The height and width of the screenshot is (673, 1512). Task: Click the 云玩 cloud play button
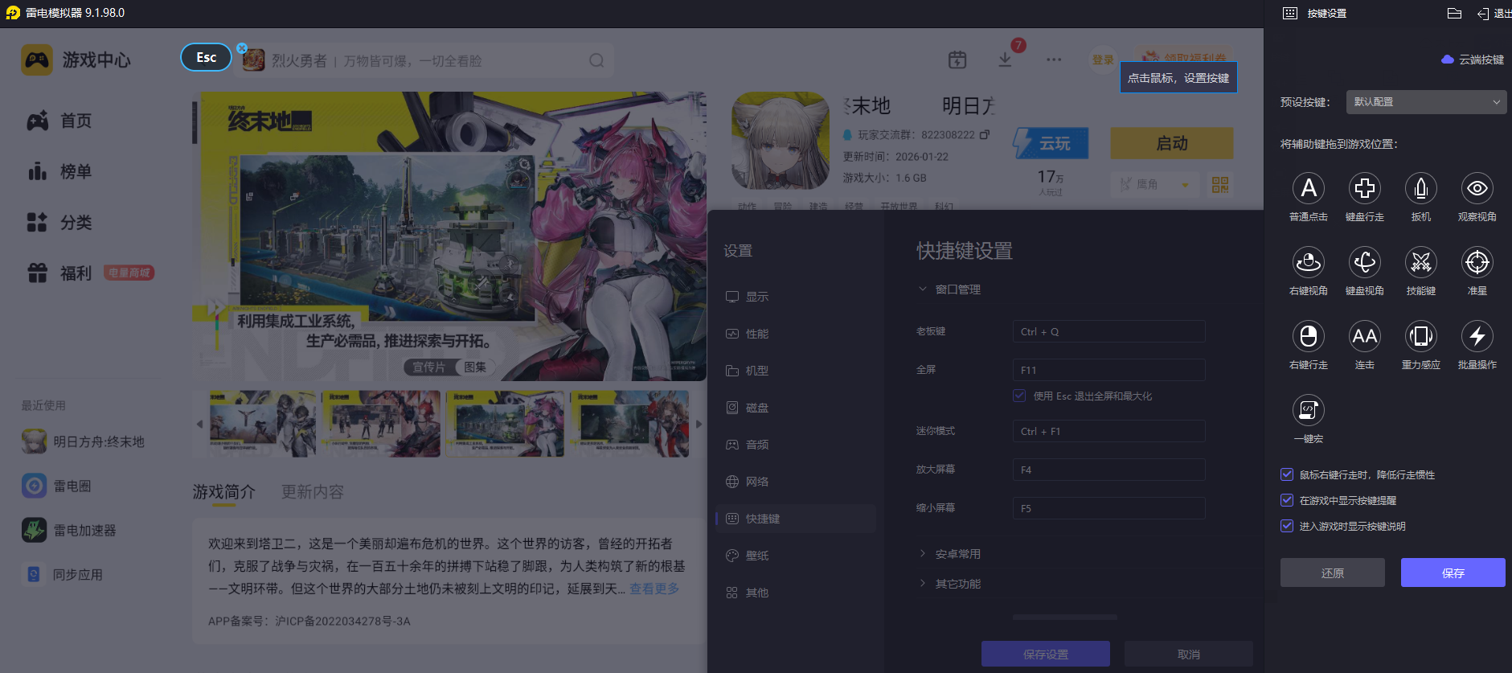coord(1051,143)
